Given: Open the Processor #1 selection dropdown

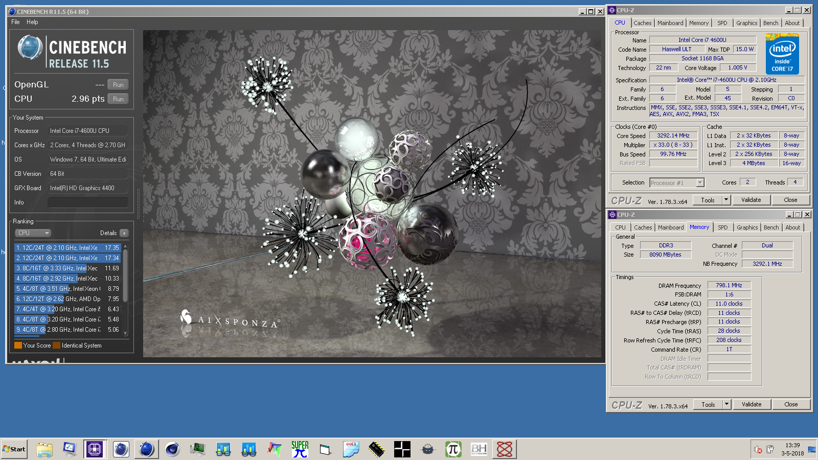Looking at the screenshot, I should click(677, 182).
